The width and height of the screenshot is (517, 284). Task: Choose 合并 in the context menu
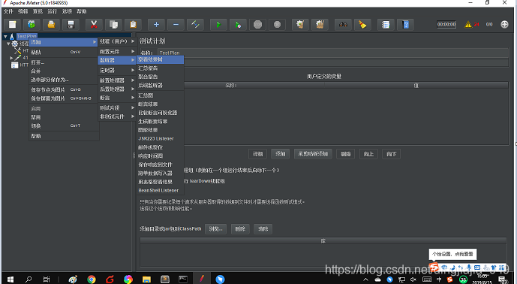click(x=64, y=71)
